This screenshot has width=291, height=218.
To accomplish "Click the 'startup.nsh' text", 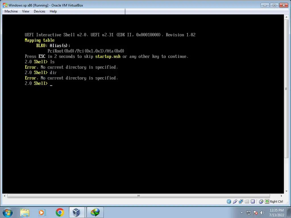I will click(108, 56).
